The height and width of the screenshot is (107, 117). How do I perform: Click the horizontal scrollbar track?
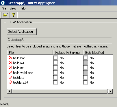point(60,91)
